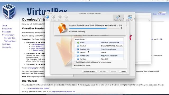Open the Settings gear icon
The width and height of the screenshot is (169, 95).
(x=53, y=17)
